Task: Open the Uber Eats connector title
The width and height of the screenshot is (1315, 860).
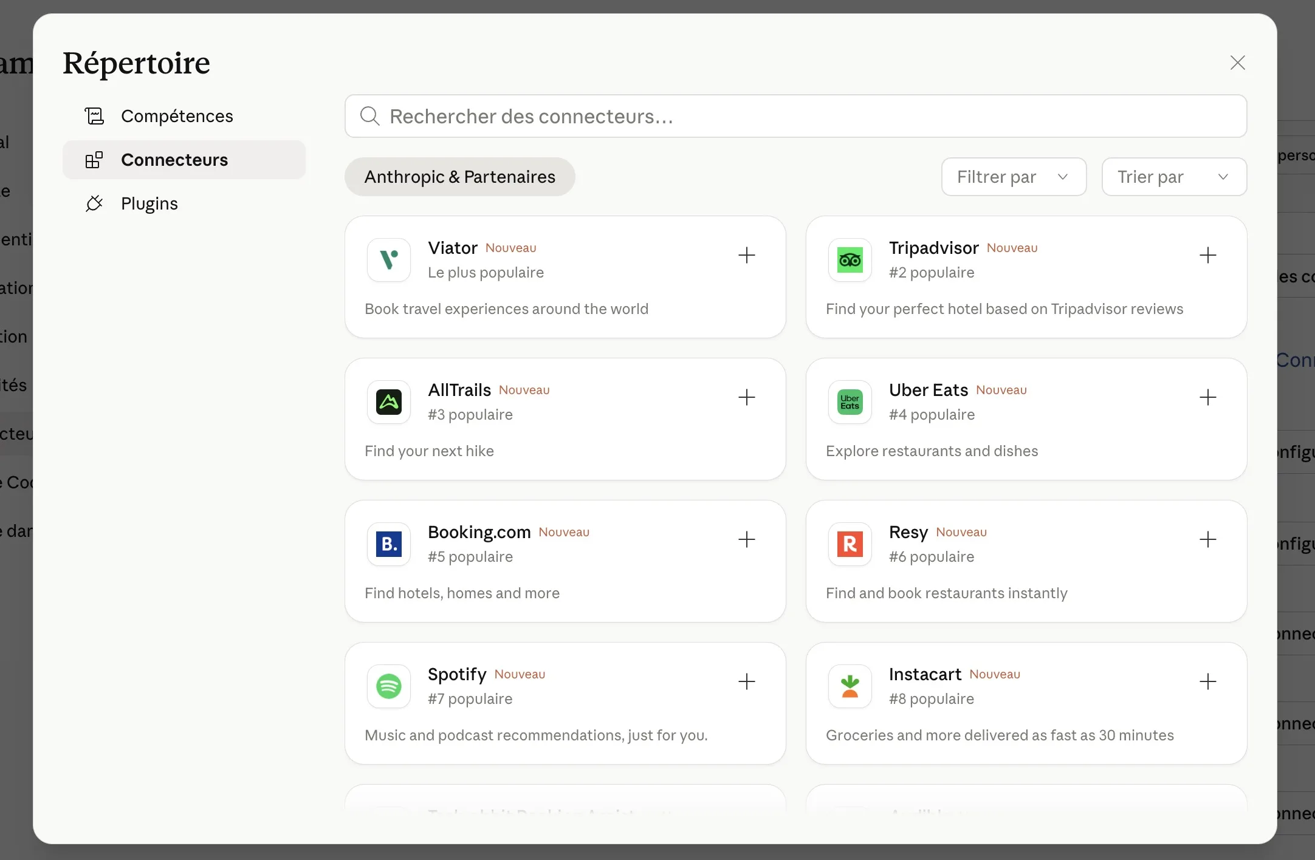Action: pyautogui.click(x=928, y=390)
